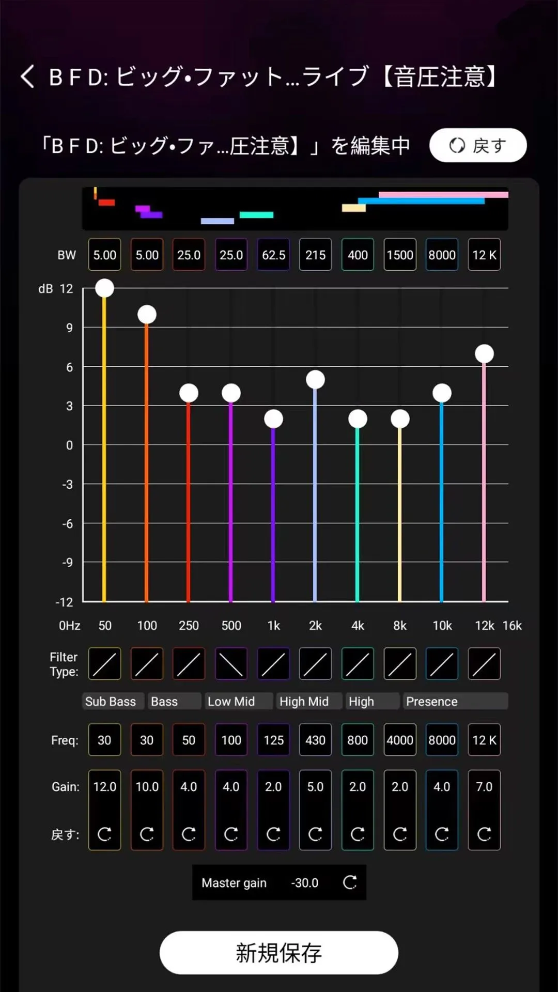Viewport: 558px width, 992px height.
Task: Edit the BW field showing 8000
Action: pos(442,254)
